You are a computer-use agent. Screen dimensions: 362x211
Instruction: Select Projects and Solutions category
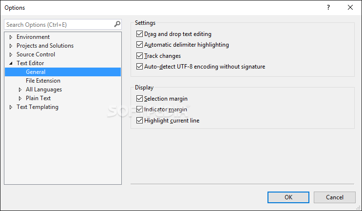(45, 46)
